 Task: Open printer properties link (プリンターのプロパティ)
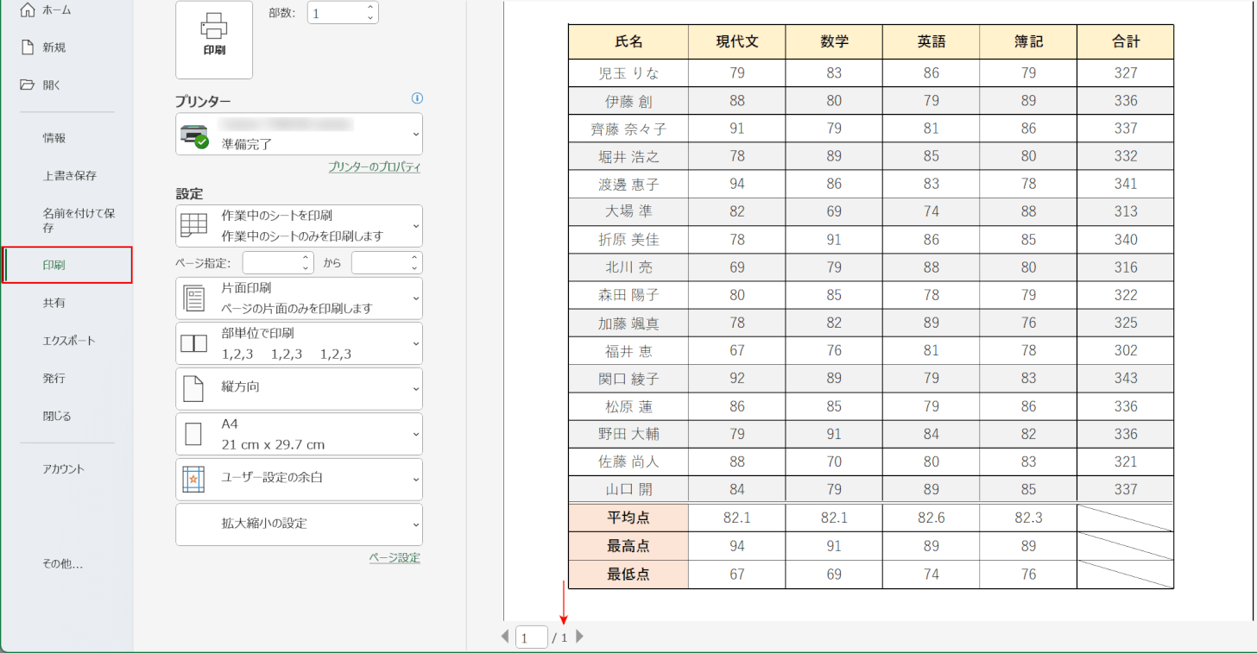(374, 167)
